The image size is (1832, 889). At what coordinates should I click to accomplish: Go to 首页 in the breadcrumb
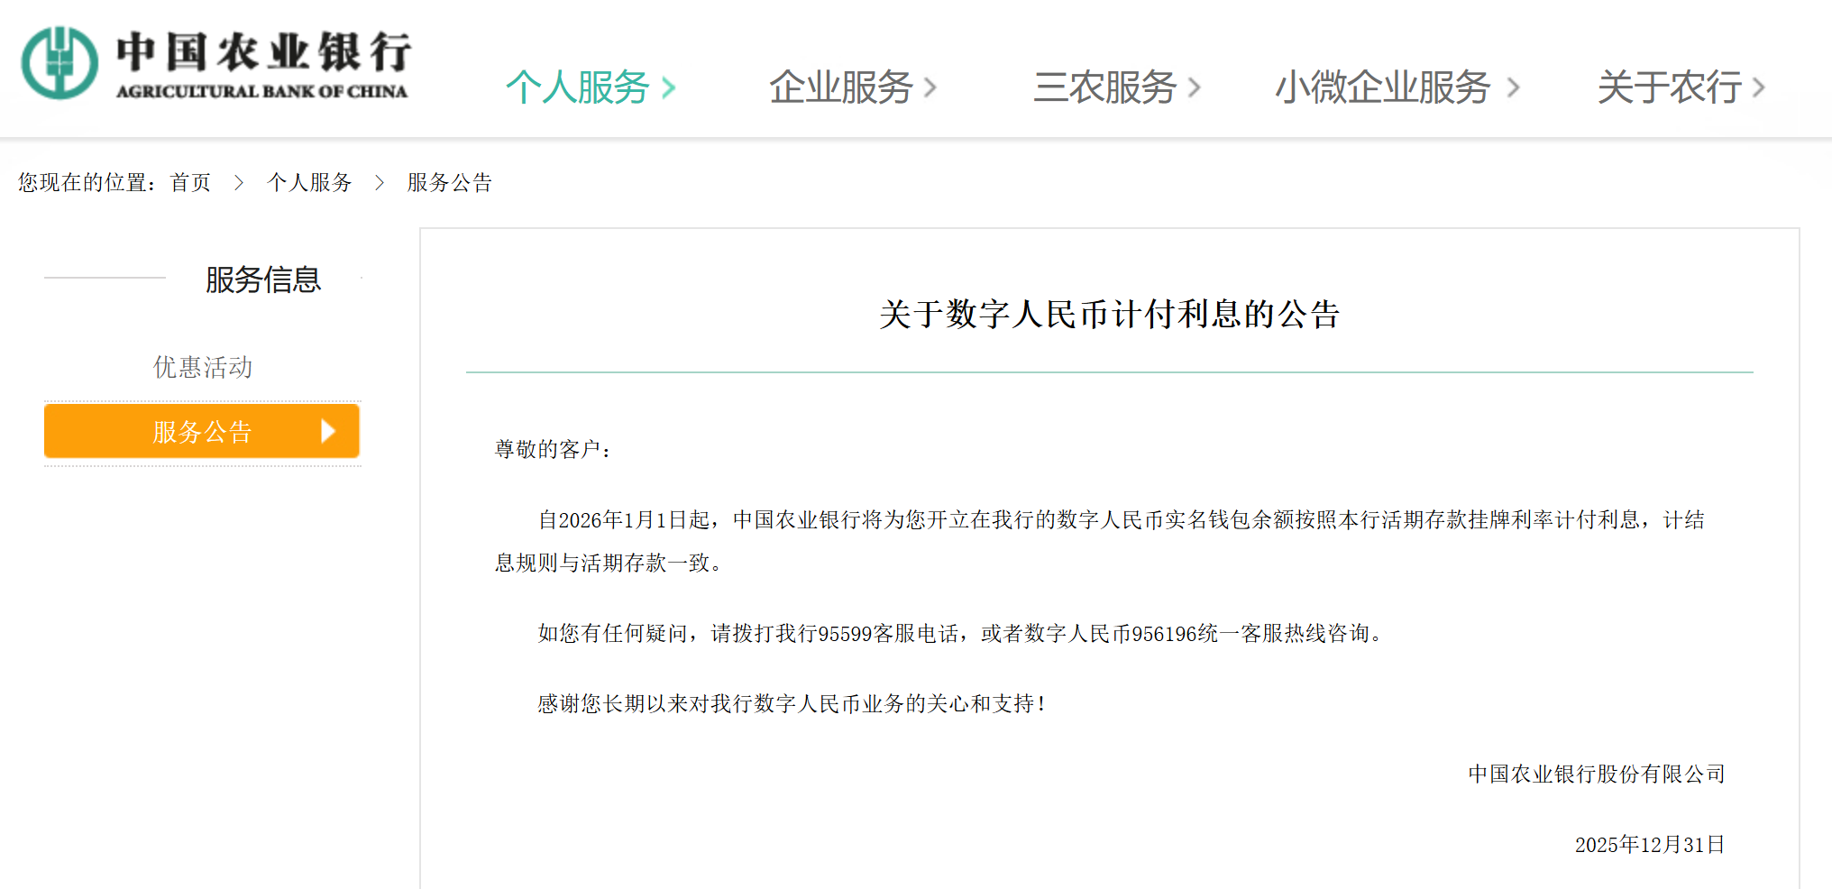(x=190, y=183)
